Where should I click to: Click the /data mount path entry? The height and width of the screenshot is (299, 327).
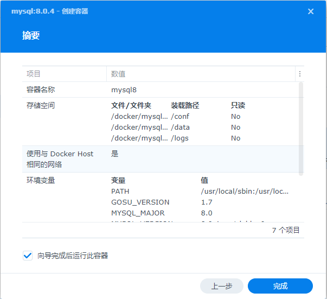[180, 127]
